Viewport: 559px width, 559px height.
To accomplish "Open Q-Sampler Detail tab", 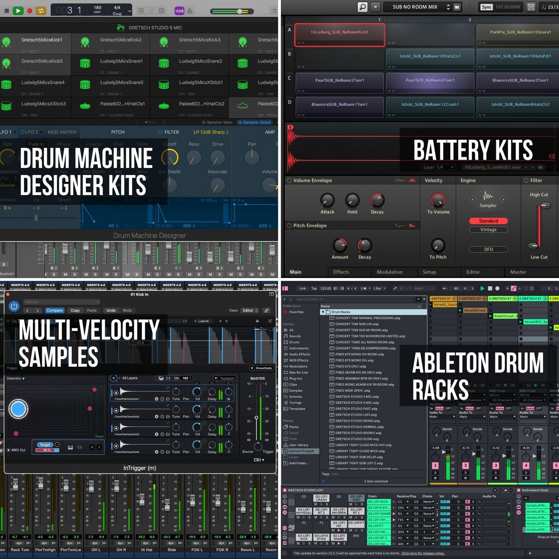I will [x=254, y=122].
